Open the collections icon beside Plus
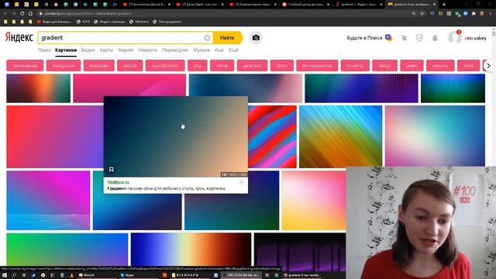This screenshot has height=279, width=496. tap(404, 38)
